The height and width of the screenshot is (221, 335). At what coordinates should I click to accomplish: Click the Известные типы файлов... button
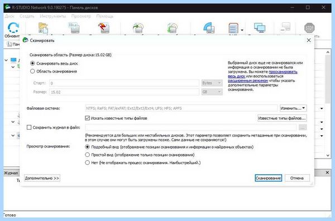coord(282,118)
